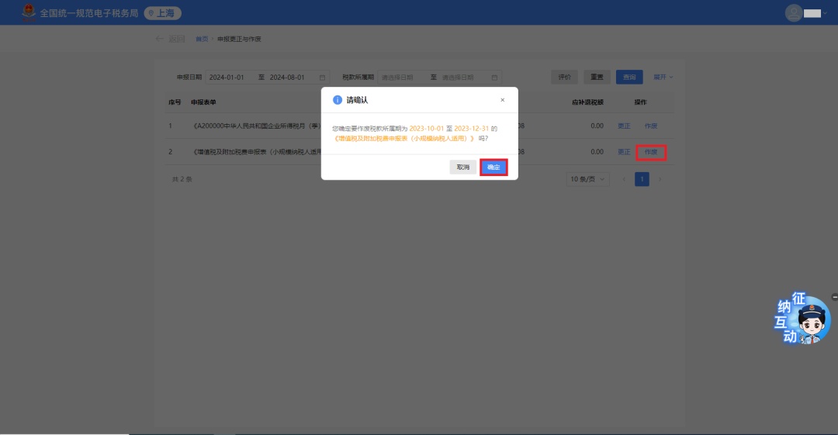Click row 1 A200000 企业所得税 form name
This screenshot has height=435, width=838.
pyautogui.click(x=257, y=126)
